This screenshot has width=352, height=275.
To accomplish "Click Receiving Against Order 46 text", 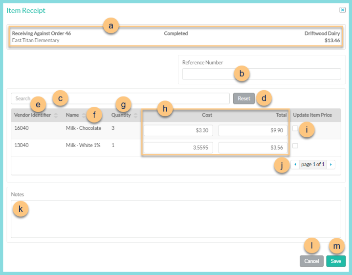I will (41, 33).
